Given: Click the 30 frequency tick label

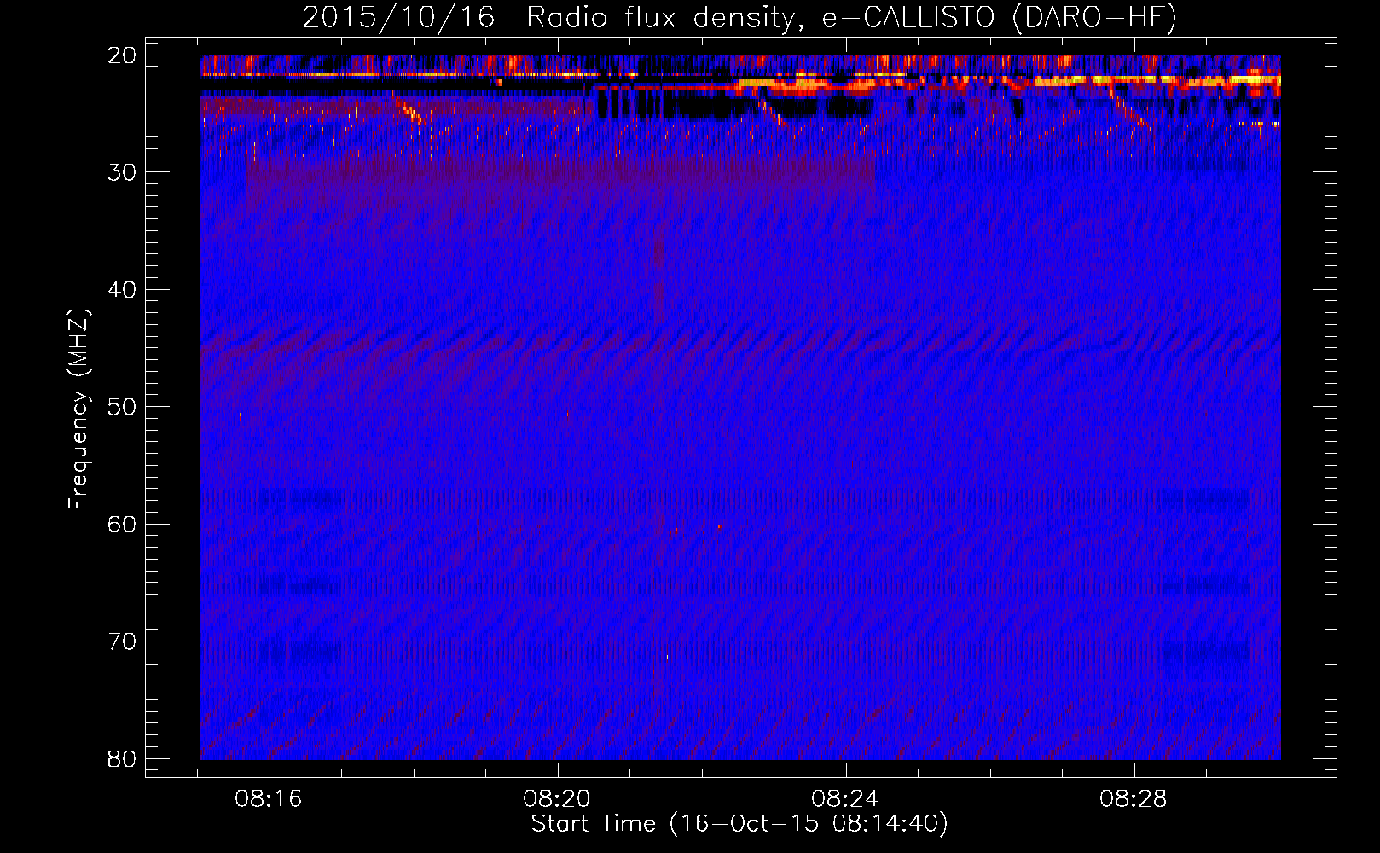Looking at the screenshot, I should (x=123, y=172).
